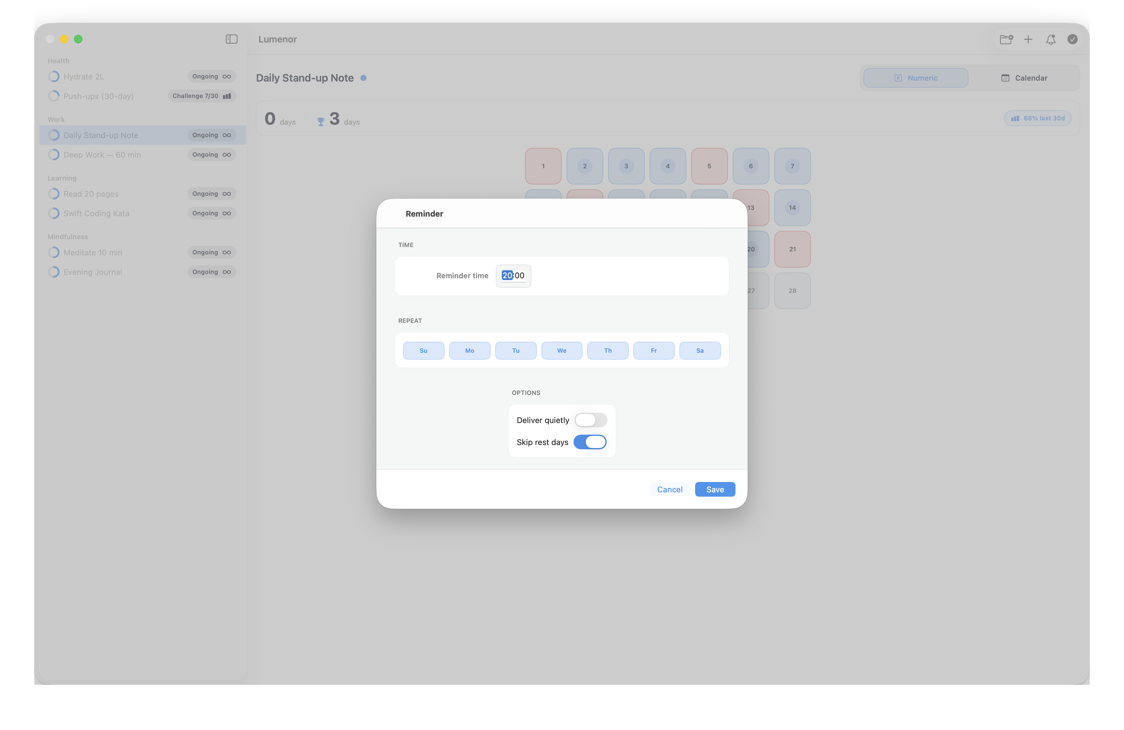This screenshot has height=730, width=1124.
Task: Select the Numeric view tab
Action: [x=915, y=78]
